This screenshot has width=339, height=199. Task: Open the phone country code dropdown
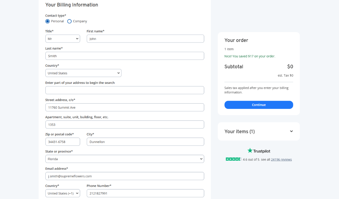(63, 193)
